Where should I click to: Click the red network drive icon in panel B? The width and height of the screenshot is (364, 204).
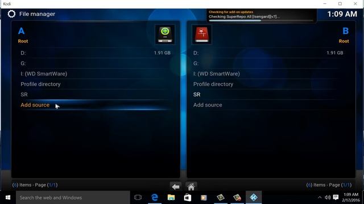pos(202,35)
